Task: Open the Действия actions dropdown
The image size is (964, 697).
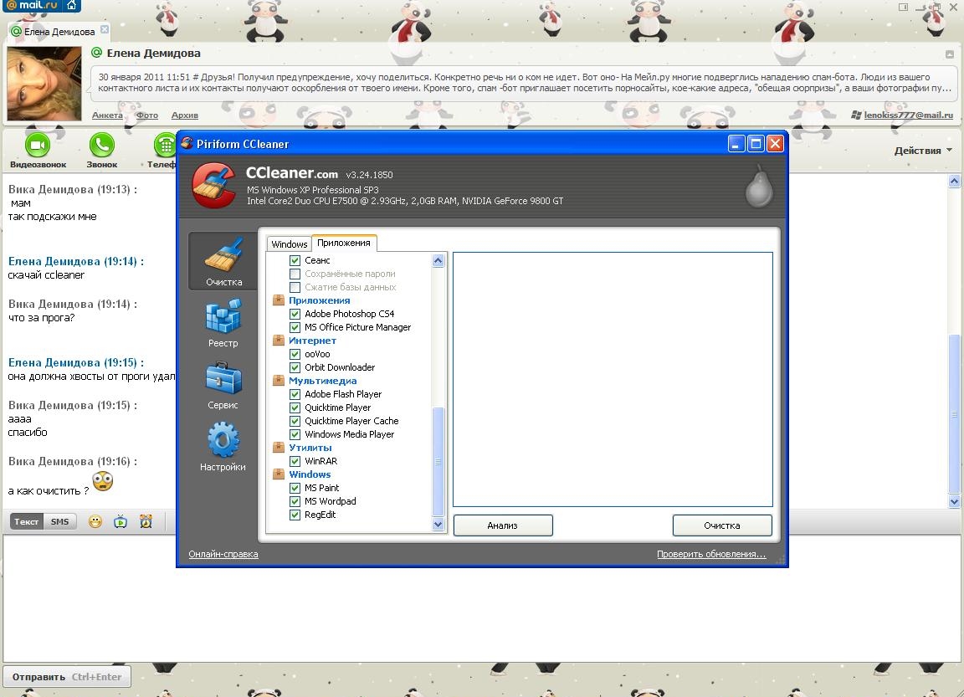Action: coord(923,151)
